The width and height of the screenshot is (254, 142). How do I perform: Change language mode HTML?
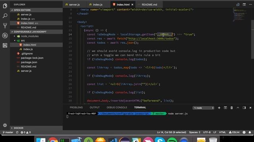click(222, 133)
